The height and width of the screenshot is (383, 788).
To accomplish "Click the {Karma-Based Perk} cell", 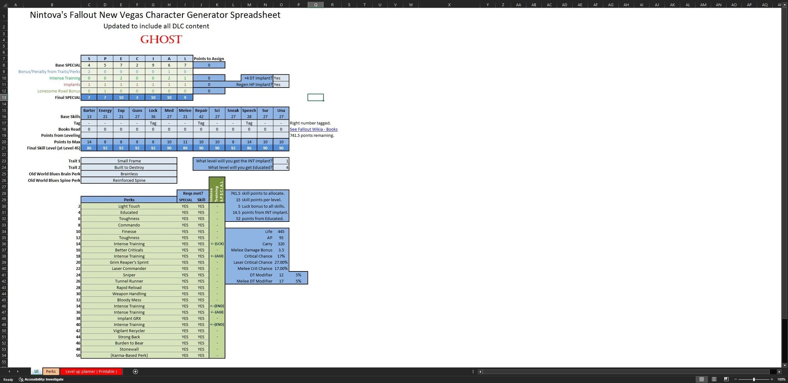I will 129,355.
